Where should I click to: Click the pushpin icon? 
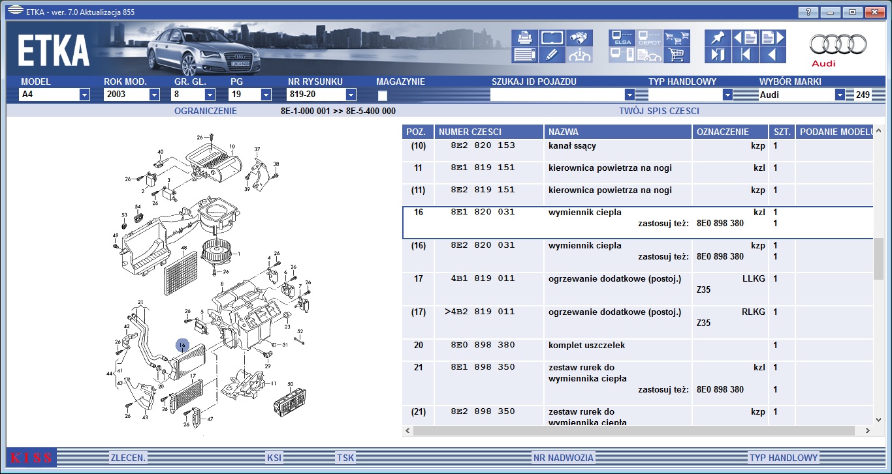point(718,38)
